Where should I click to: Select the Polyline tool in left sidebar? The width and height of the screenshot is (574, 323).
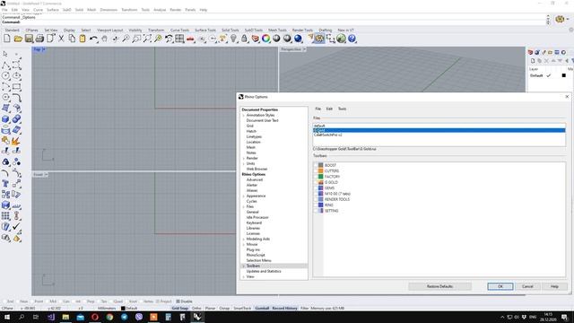pyautogui.click(x=6, y=65)
